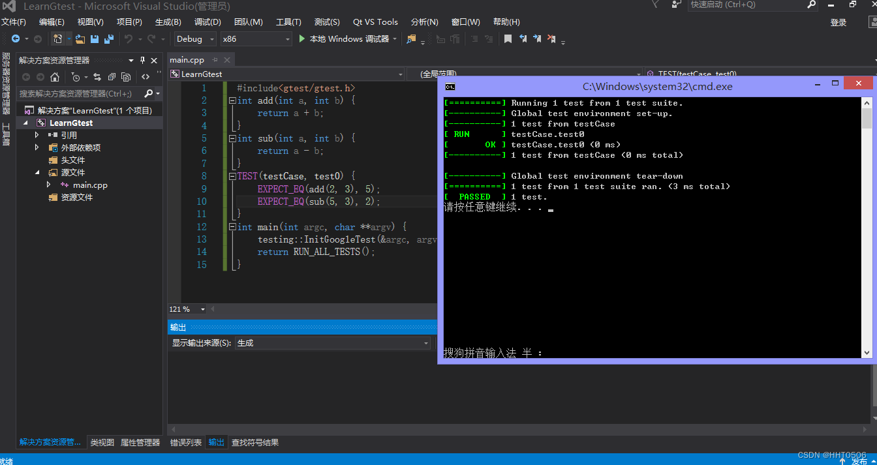877x465 pixels.
Task: Click the save all icon
Action: [108, 39]
